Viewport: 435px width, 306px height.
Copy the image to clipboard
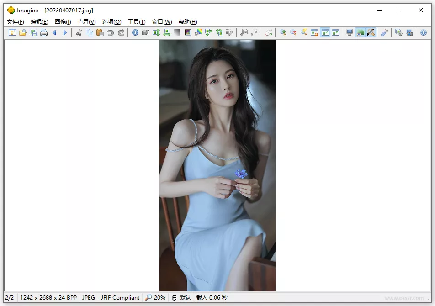point(90,32)
